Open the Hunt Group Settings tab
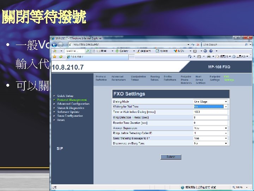The image size is (254, 191). click(200, 80)
